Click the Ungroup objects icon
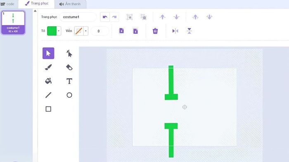Screen dimensions: 289x162 [144, 17]
